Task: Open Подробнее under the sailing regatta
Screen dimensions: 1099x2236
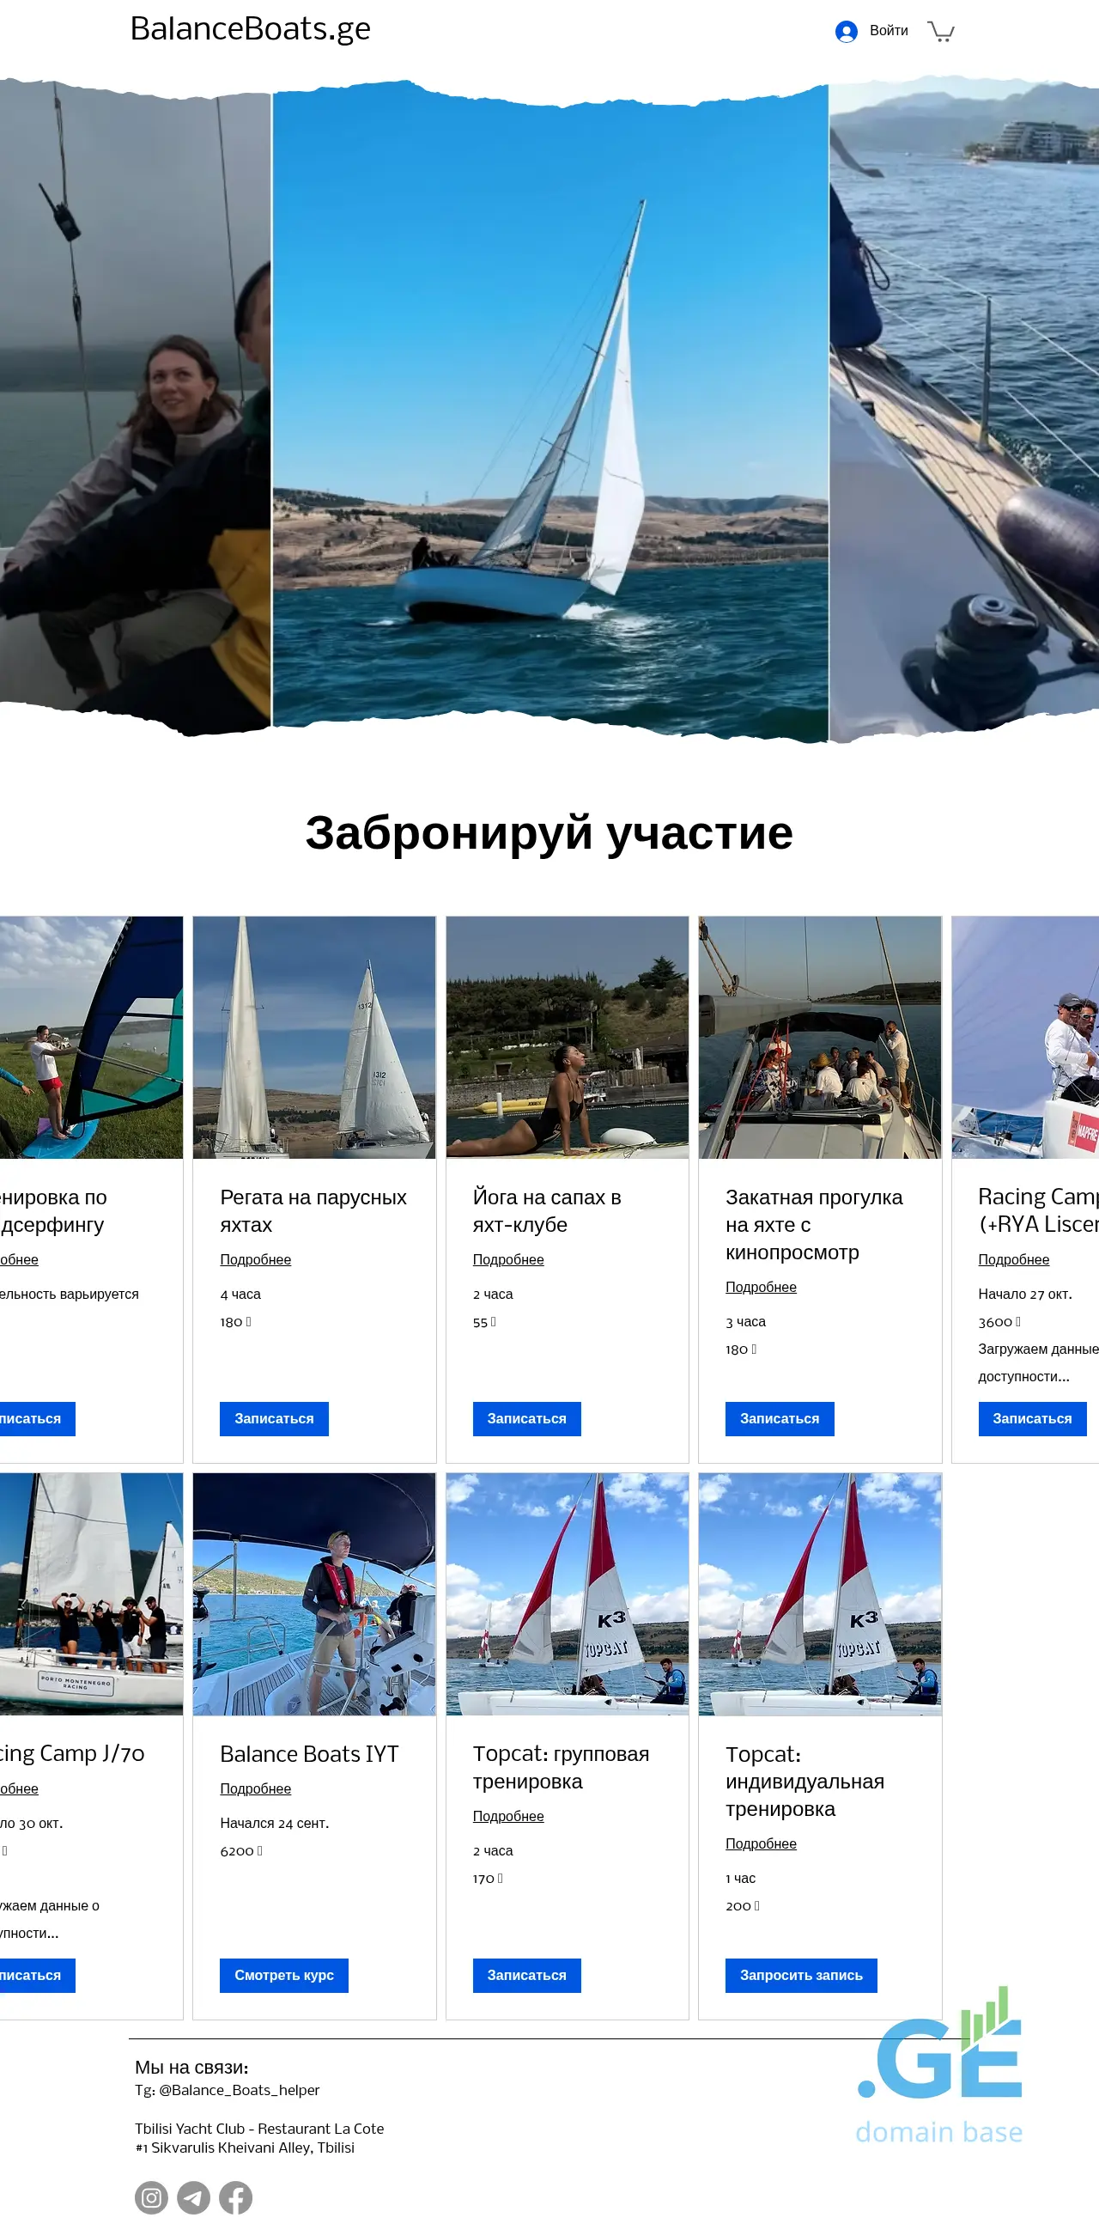Action: click(x=255, y=1259)
